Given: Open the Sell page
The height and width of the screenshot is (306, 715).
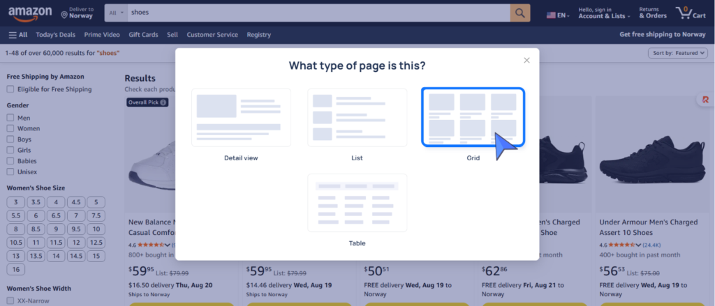Looking at the screenshot, I should pos(172,35).
